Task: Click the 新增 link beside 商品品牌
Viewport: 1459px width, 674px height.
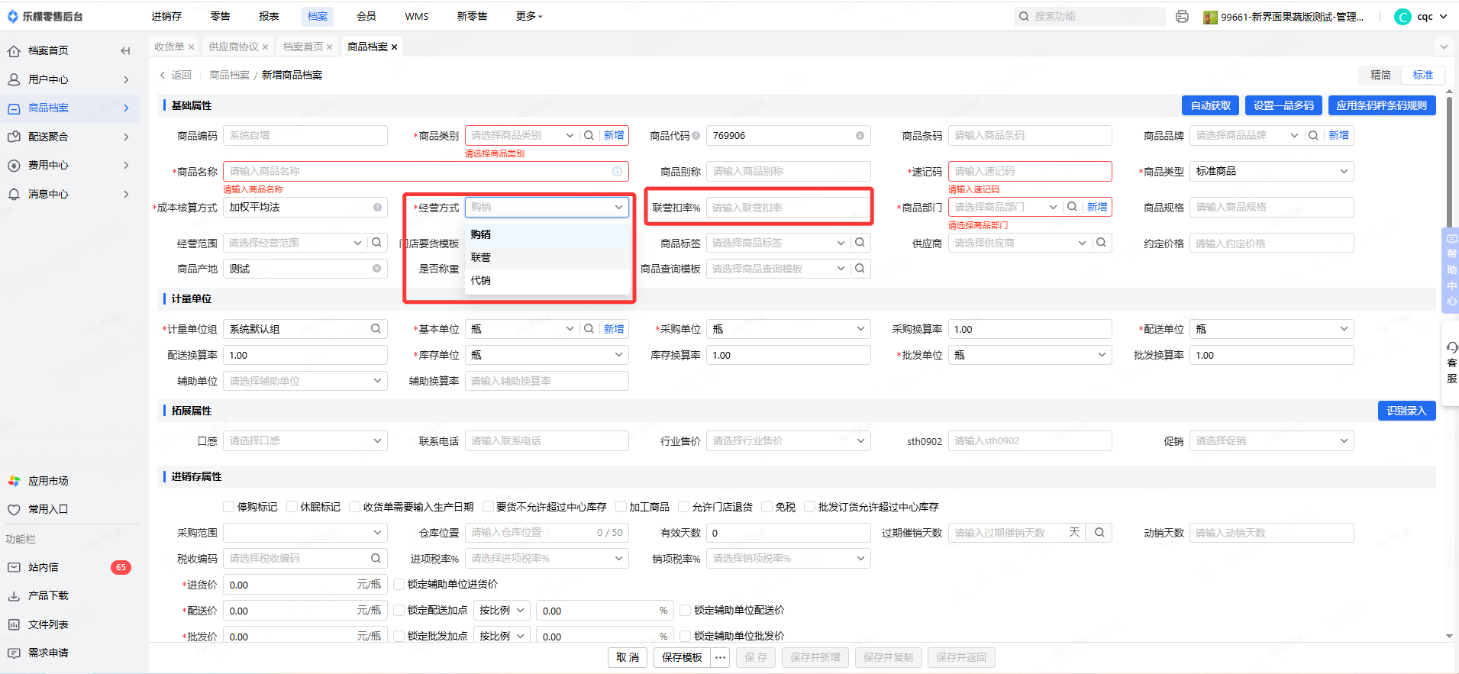Action: pyautogui.click(x=1338, y=135)
